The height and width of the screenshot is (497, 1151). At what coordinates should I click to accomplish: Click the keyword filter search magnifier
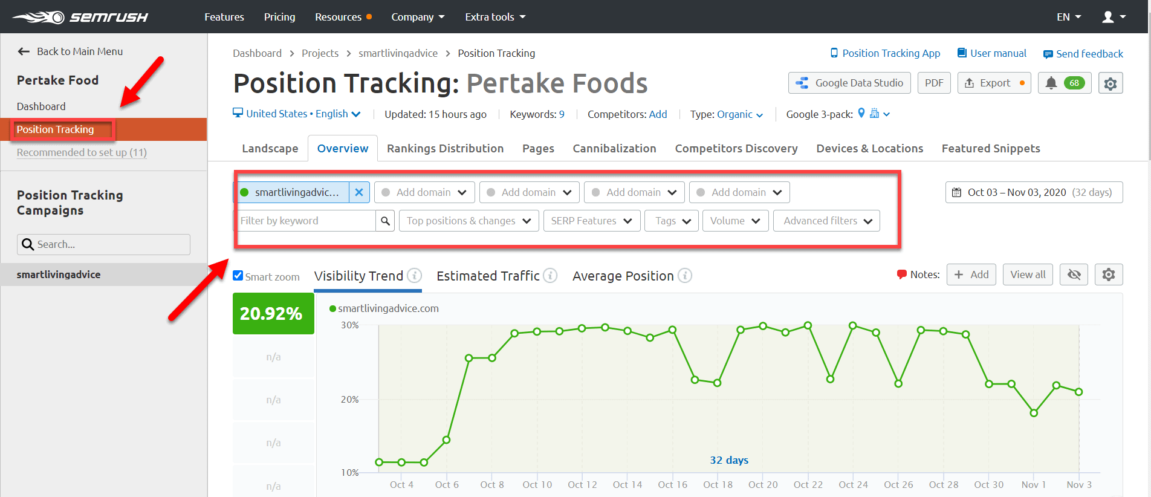(x=385, y=221)
